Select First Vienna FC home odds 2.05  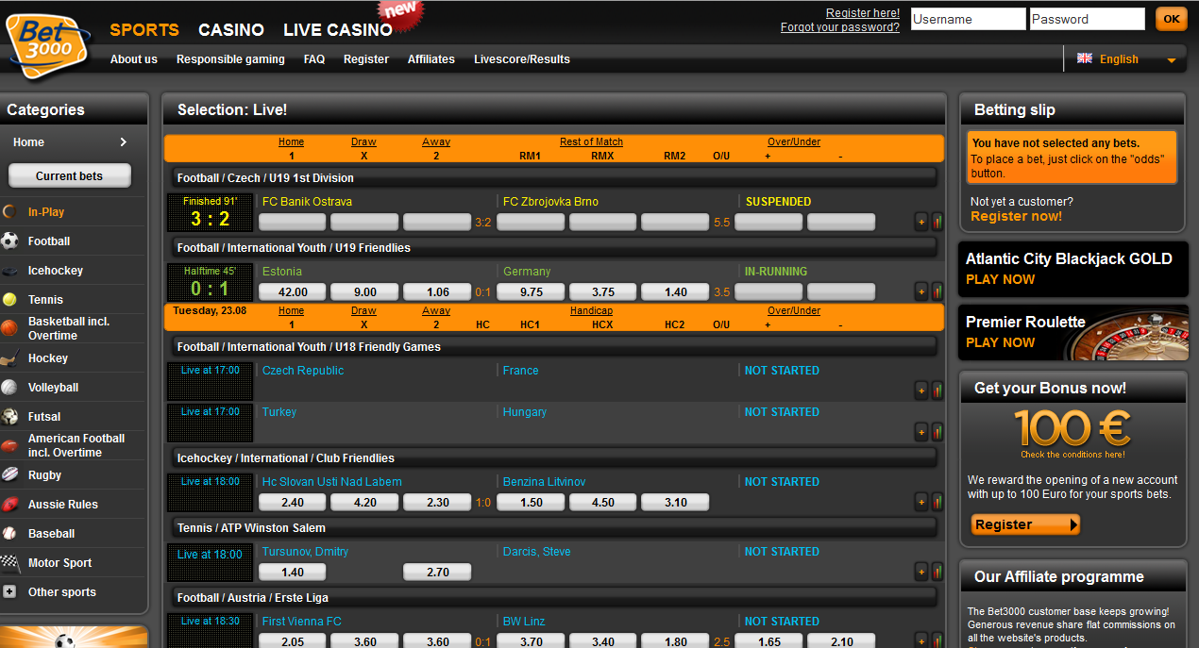[293, 641]
